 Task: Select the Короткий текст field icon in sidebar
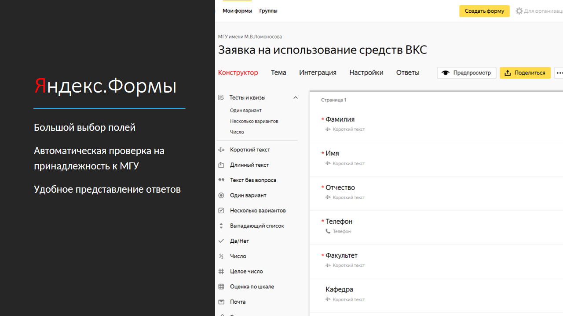[221, 150]
